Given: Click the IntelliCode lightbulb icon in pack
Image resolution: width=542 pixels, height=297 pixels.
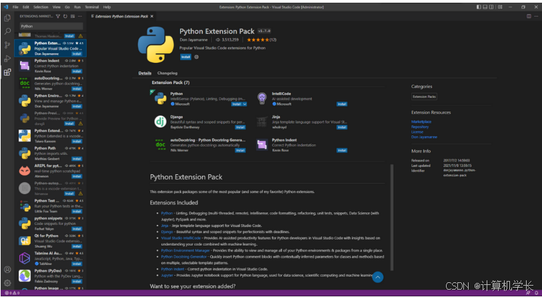Looking at the screenshot, I should click(x=262, y=98).
